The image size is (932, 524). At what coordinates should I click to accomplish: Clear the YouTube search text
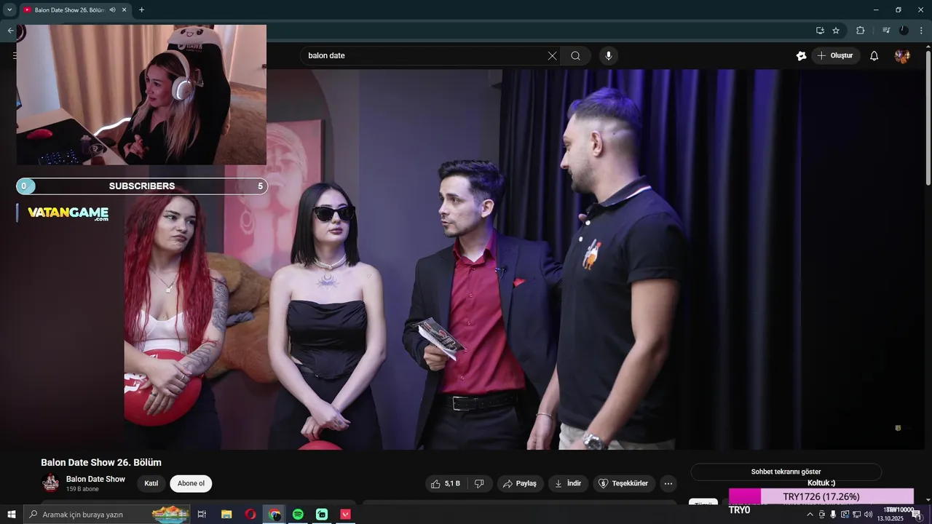552,56
